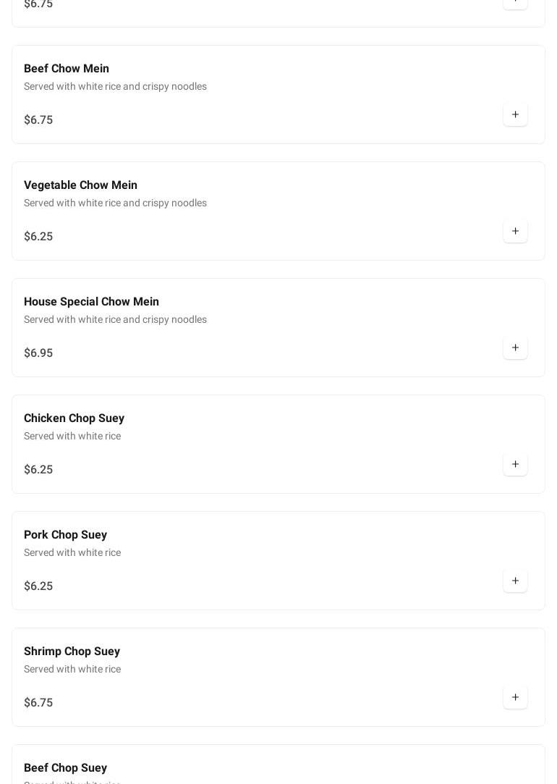Viewport: 557px width, 784px height.
Task: Select the $6.25 Vegetable Chow Mein price
Action: 38,237
